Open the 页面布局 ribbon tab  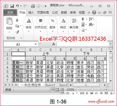point(43,13)
